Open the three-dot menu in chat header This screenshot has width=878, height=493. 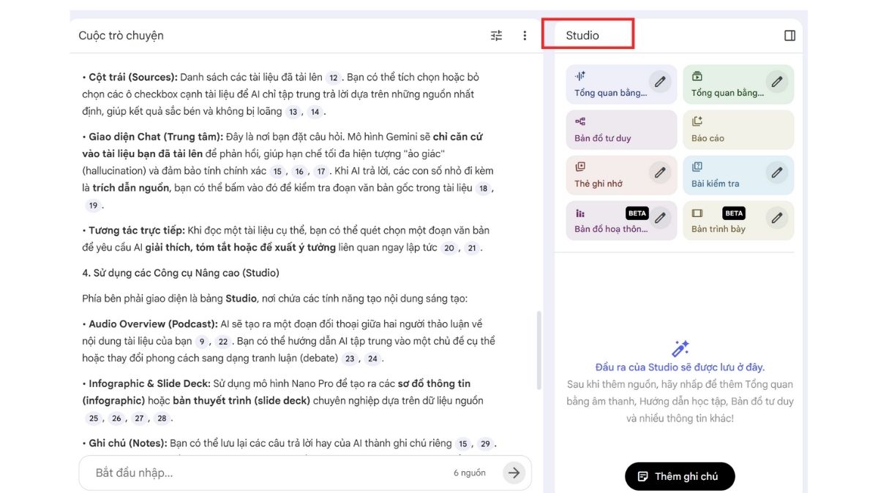point(525,35)
